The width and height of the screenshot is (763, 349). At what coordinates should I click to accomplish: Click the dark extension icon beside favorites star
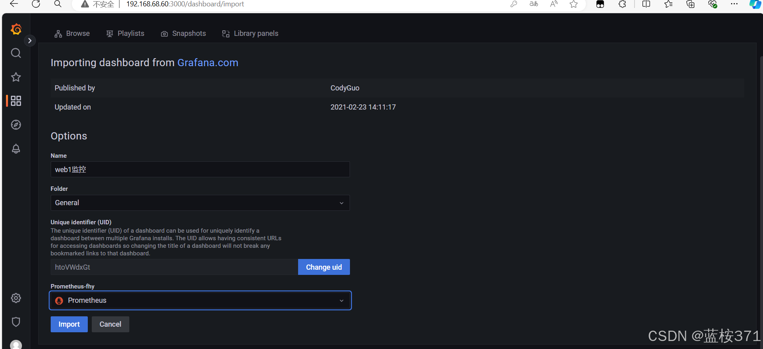[x=600, y=4]
